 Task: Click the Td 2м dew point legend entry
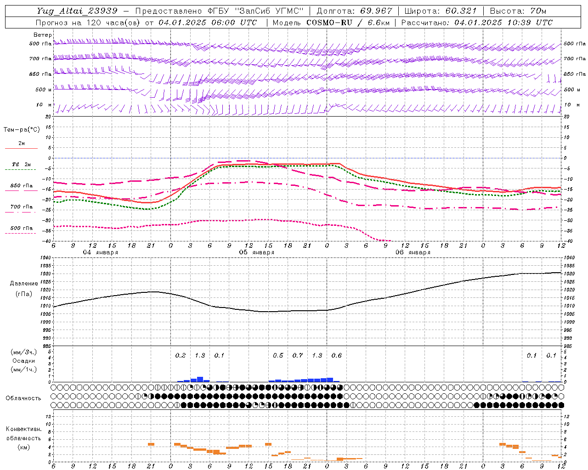pyautogui.click(x=22, y=164)
